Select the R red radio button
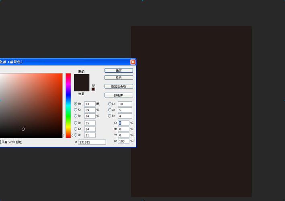The width and height of the screenshot is (285, 201). click(x=76, y=123)
